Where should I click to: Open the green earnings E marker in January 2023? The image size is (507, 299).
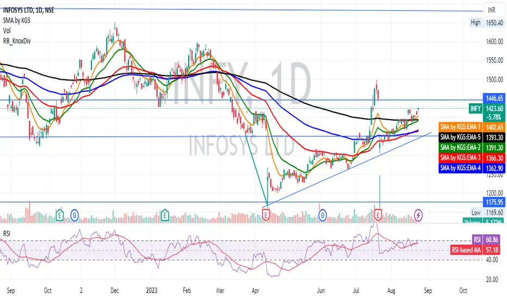(x=165, y=215)
